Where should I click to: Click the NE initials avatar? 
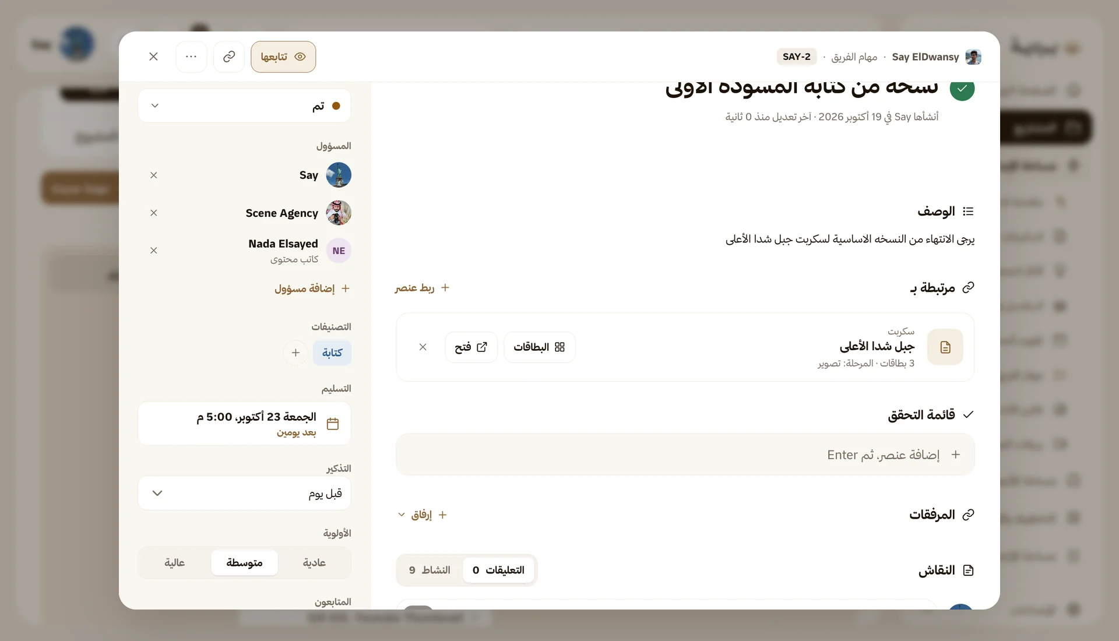pyautogui.click(x=339, y=251)
